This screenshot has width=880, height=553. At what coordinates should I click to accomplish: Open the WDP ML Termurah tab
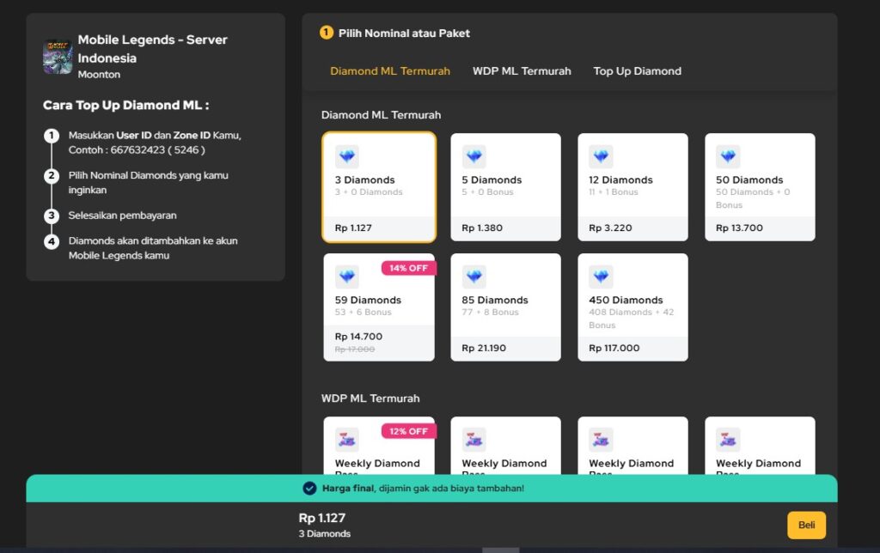522,71
